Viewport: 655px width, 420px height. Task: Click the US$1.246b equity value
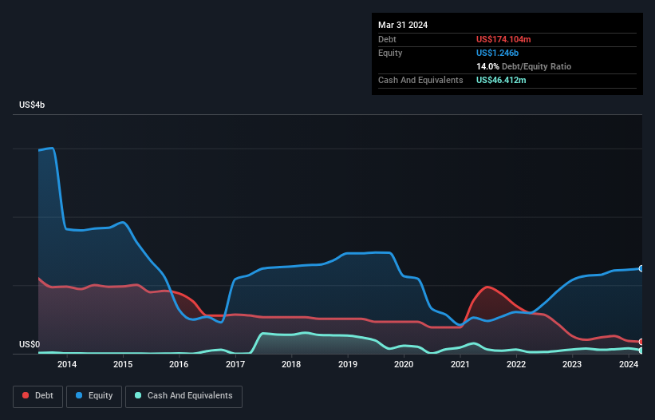click(x=497, y=53)
